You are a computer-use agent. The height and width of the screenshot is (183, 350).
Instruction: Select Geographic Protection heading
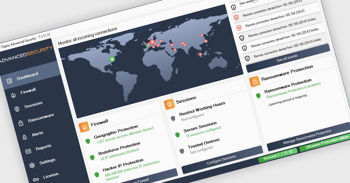pyautogui.click(x=116, y=132)
